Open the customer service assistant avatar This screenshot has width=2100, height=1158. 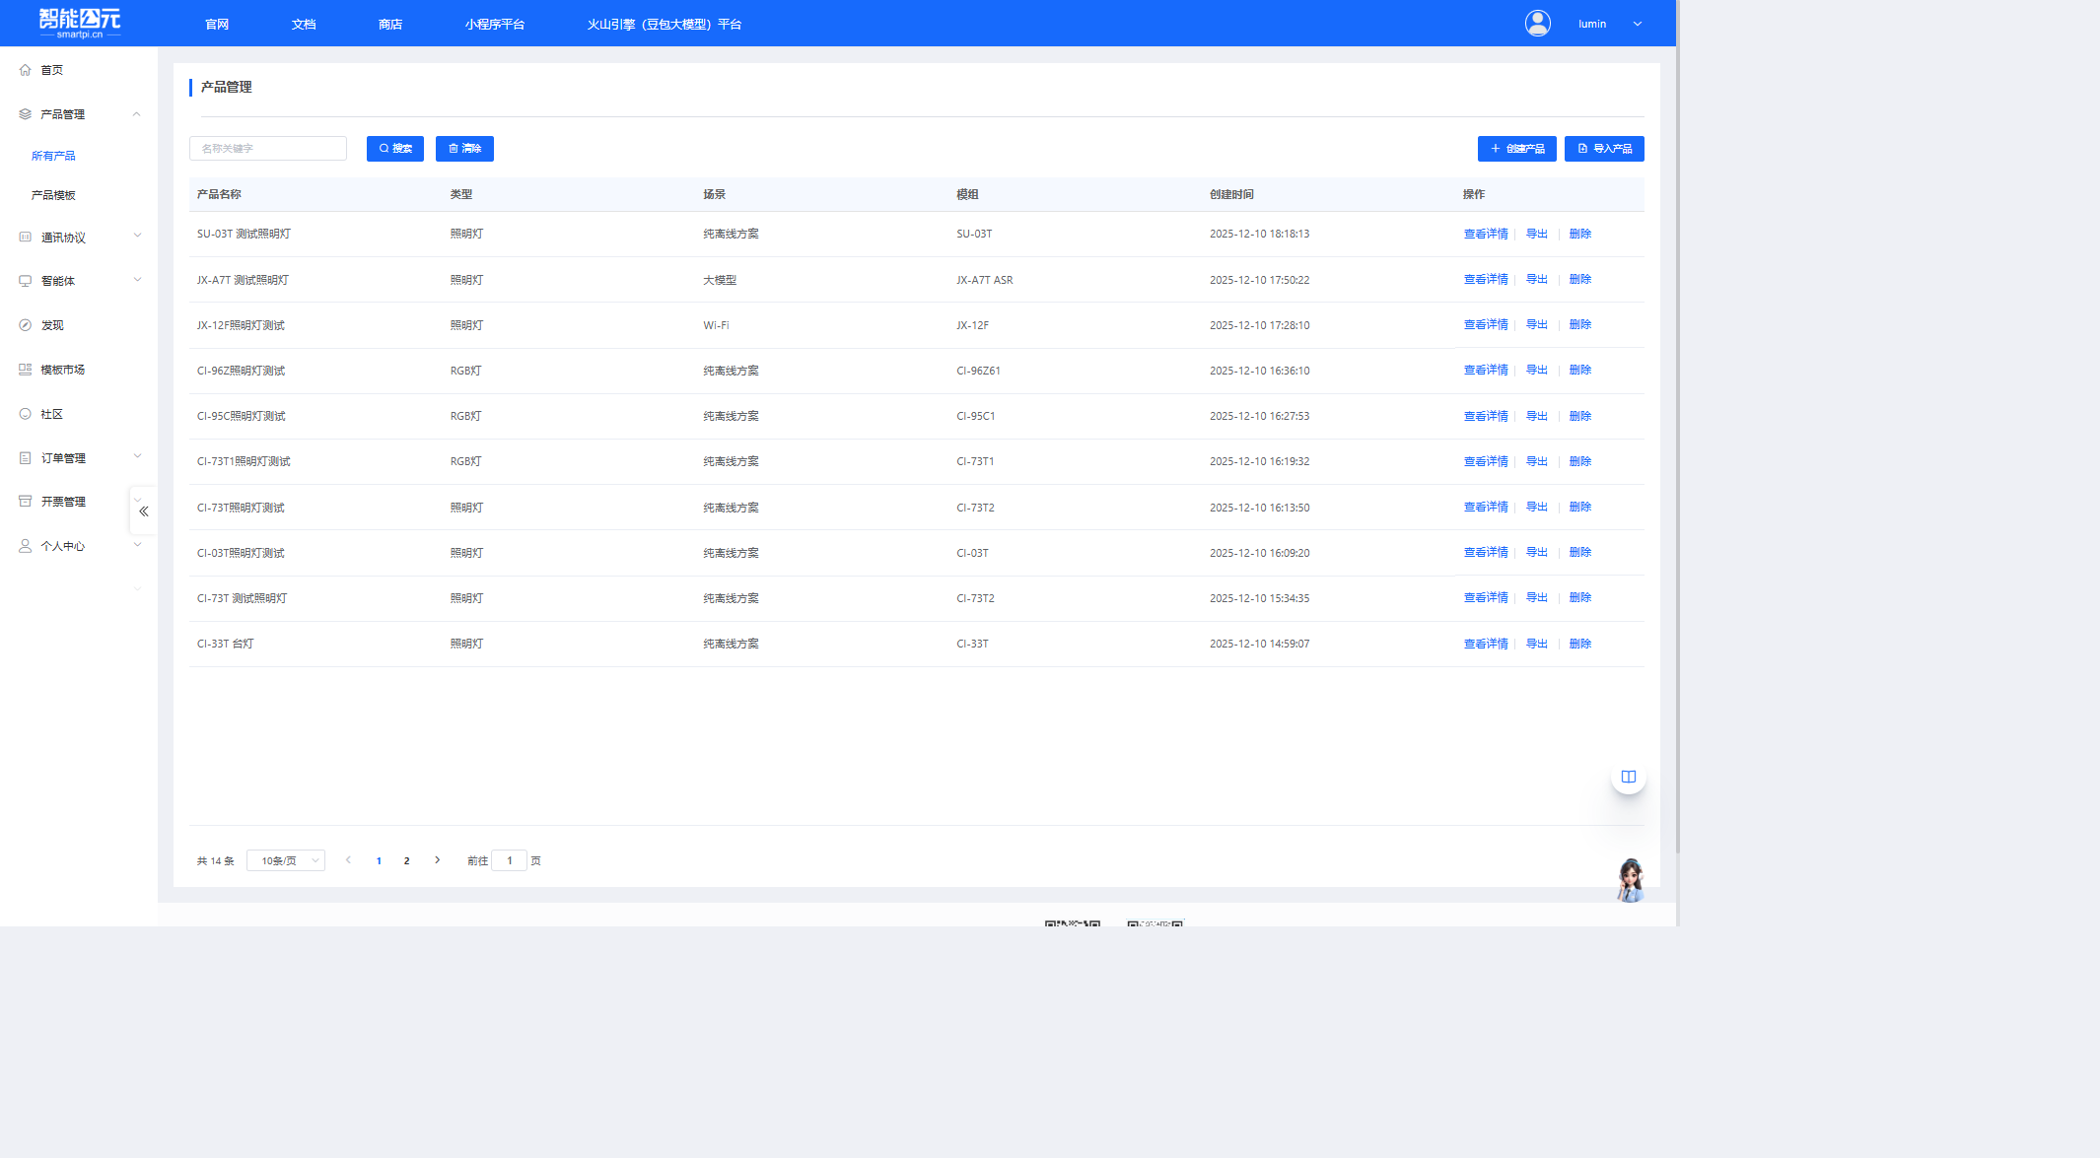point(1630,880)
